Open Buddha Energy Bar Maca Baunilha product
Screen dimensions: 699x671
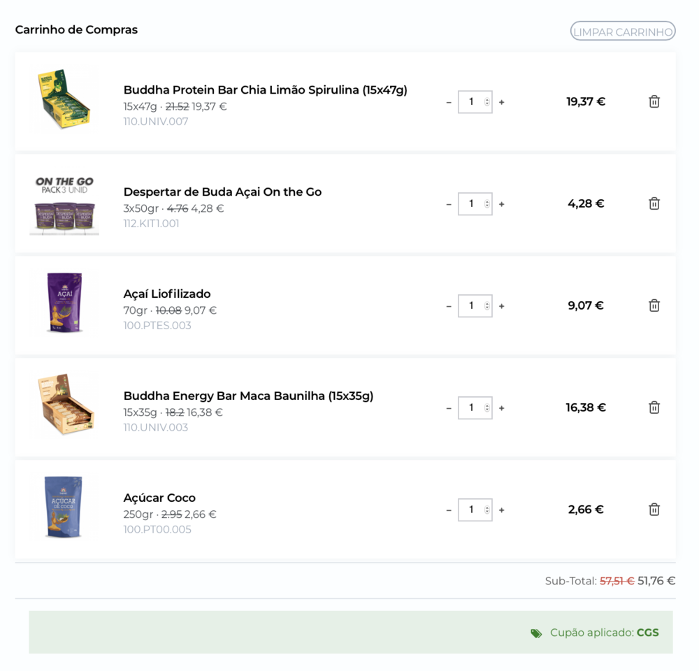coord(248,396)
